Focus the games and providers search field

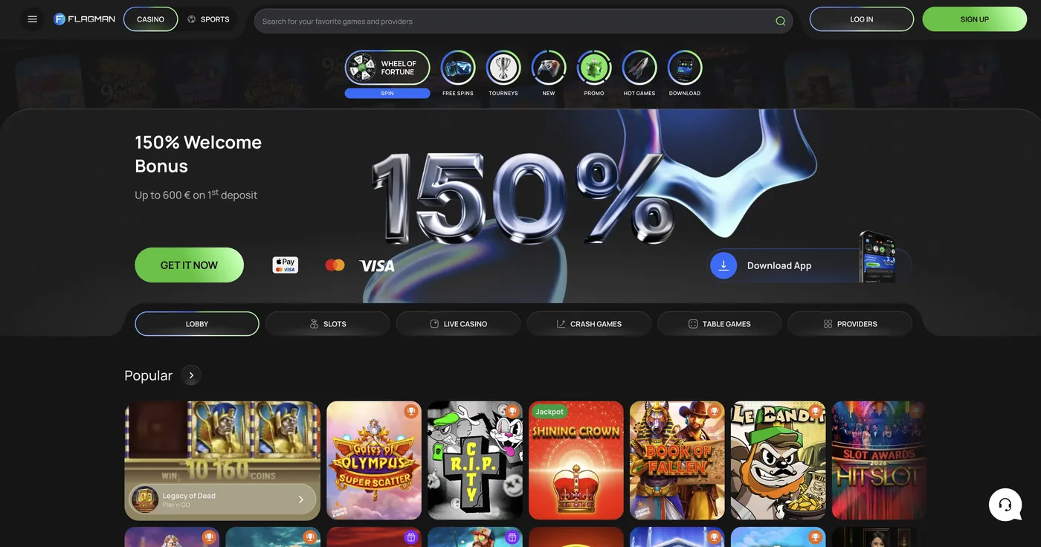point(523,21)
